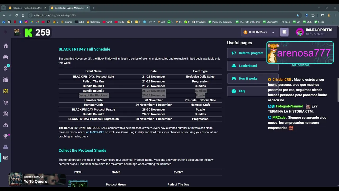Click the Protocol Green item thumbnail
Viewport: 339px width, 191px height.
click(78, 184)
